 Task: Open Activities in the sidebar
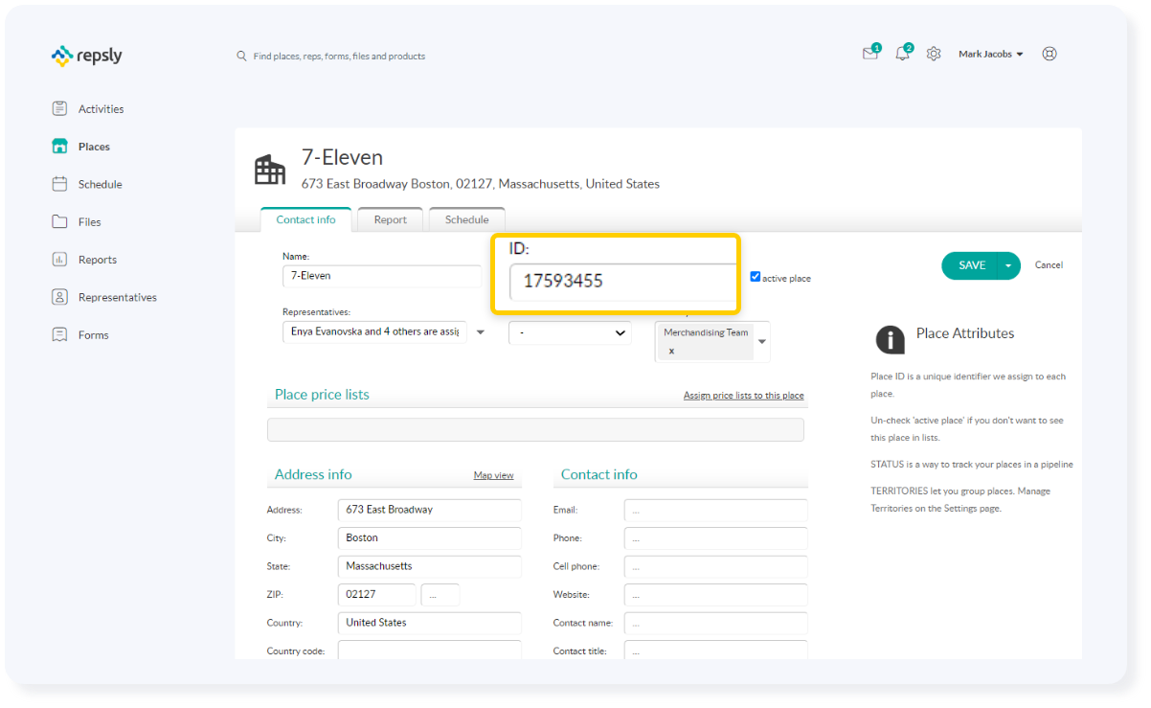(101, 109)
